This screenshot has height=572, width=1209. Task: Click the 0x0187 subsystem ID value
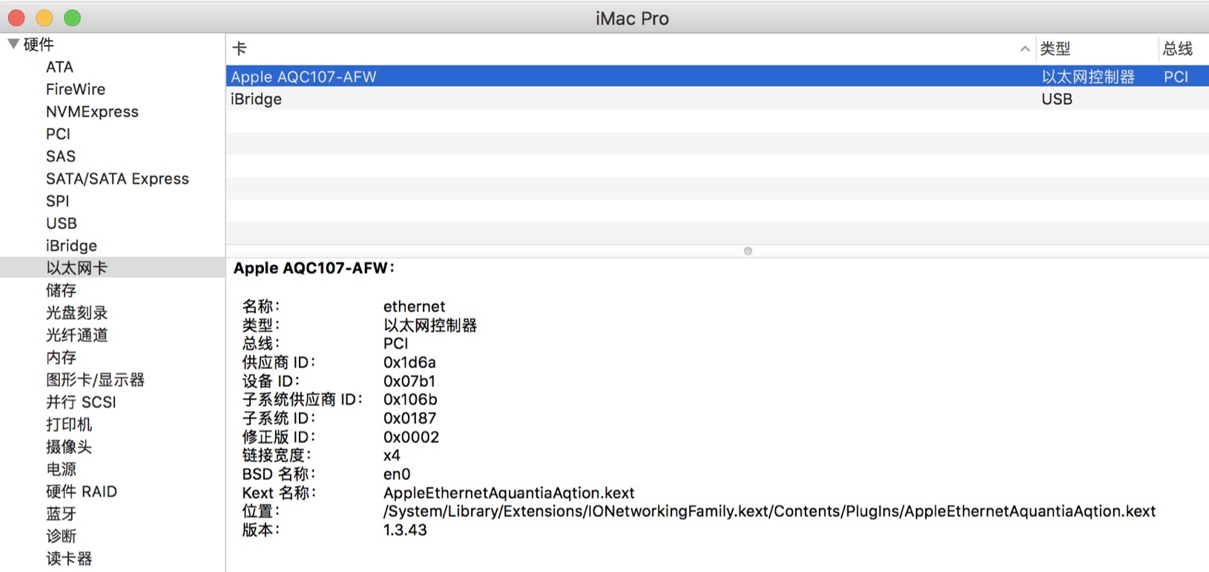coord(409,418)
